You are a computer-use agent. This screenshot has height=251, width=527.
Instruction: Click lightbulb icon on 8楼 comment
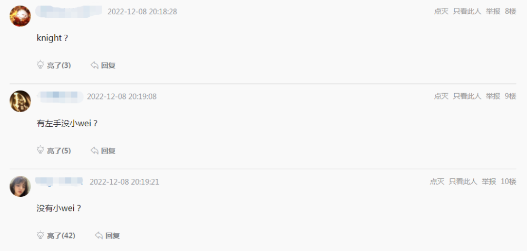pos(41,64)
